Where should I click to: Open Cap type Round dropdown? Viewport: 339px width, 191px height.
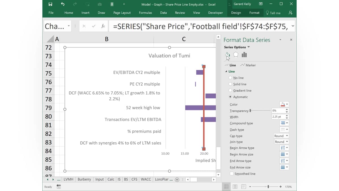pos(281,136)
